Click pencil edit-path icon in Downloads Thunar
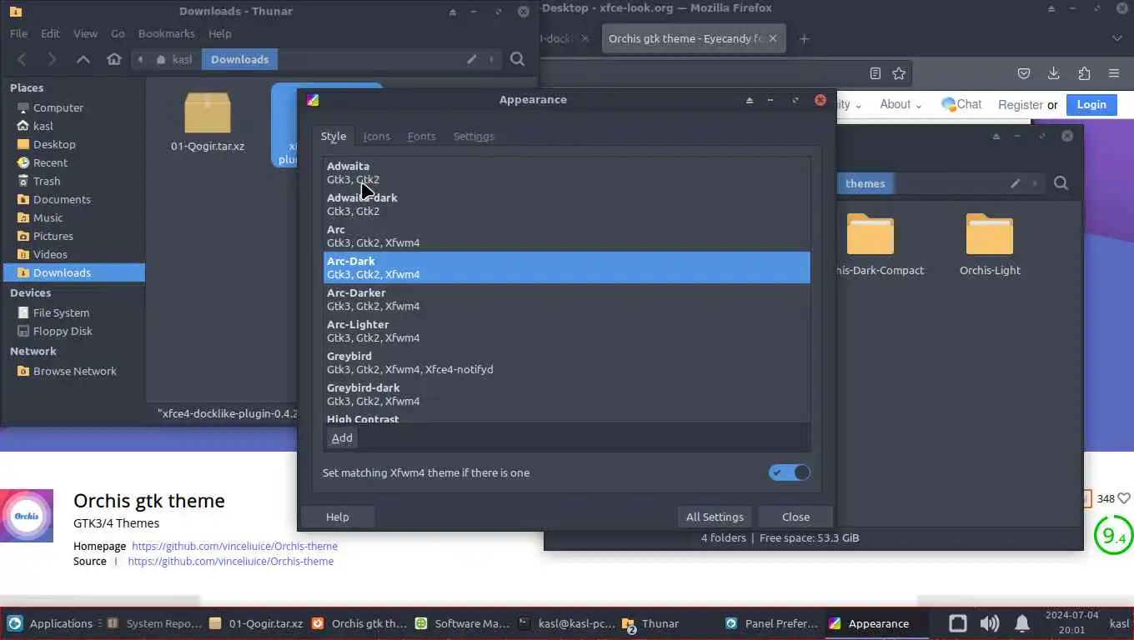 [x=472, y=59]
